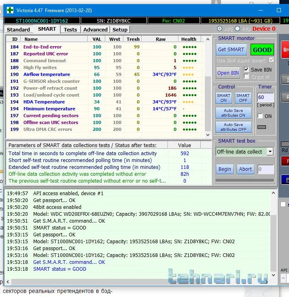The width and height of the screenshot is (289, 297).
Task: Click the log line 'API access enabled, device #1'
Action: (x=68, y=194)
